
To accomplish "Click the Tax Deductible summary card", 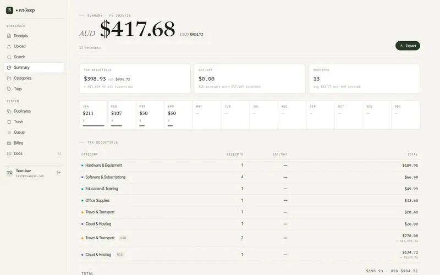I will click(x=135, y=79).
